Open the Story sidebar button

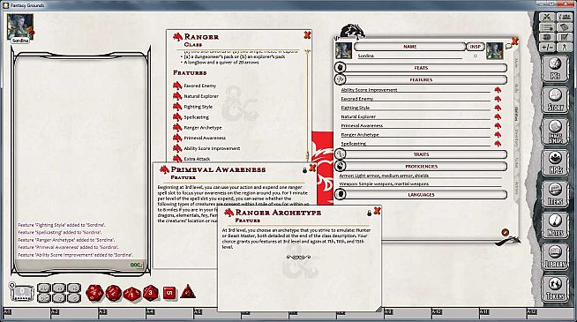click(x=555, y=100)
